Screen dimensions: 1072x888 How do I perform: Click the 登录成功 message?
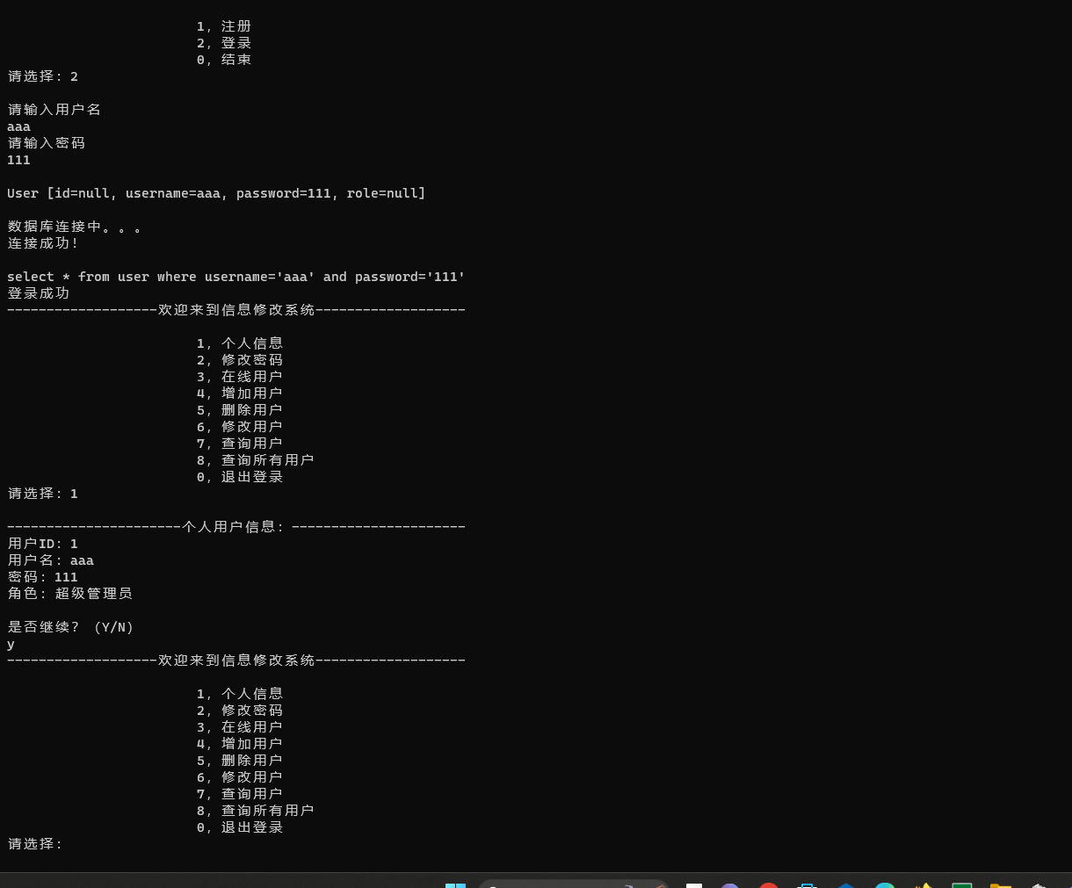[39, 293]
